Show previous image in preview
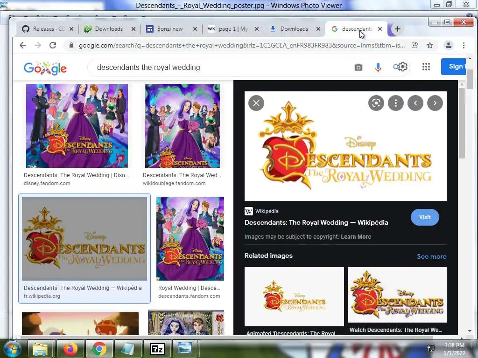The width and height of the screenshot is (478, 358). (415, 103)
